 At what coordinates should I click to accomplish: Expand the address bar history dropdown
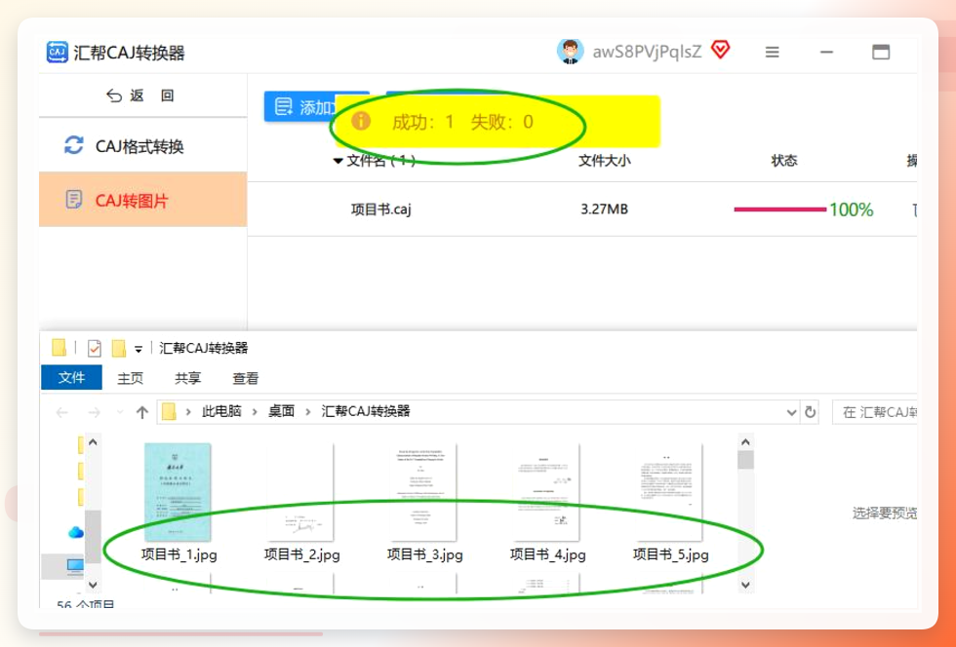[791, 412]
